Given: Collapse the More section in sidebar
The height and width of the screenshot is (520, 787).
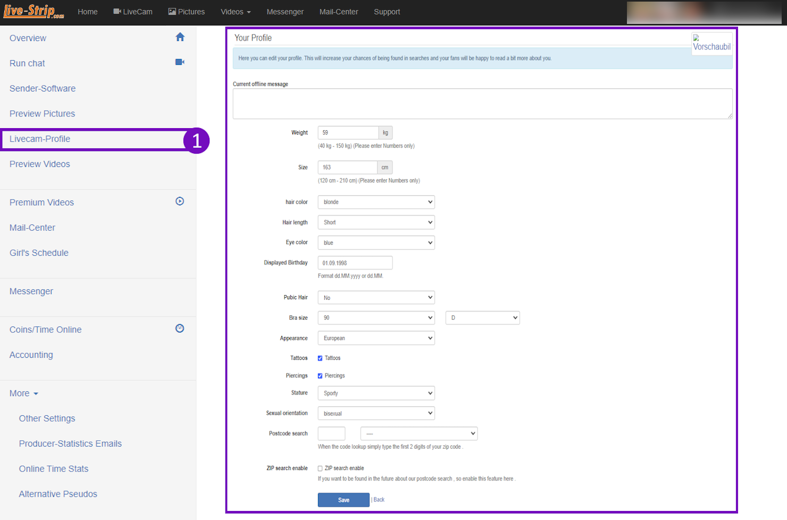Looking at the screenshot, I should pyautogui.click(x=24, y=393).
